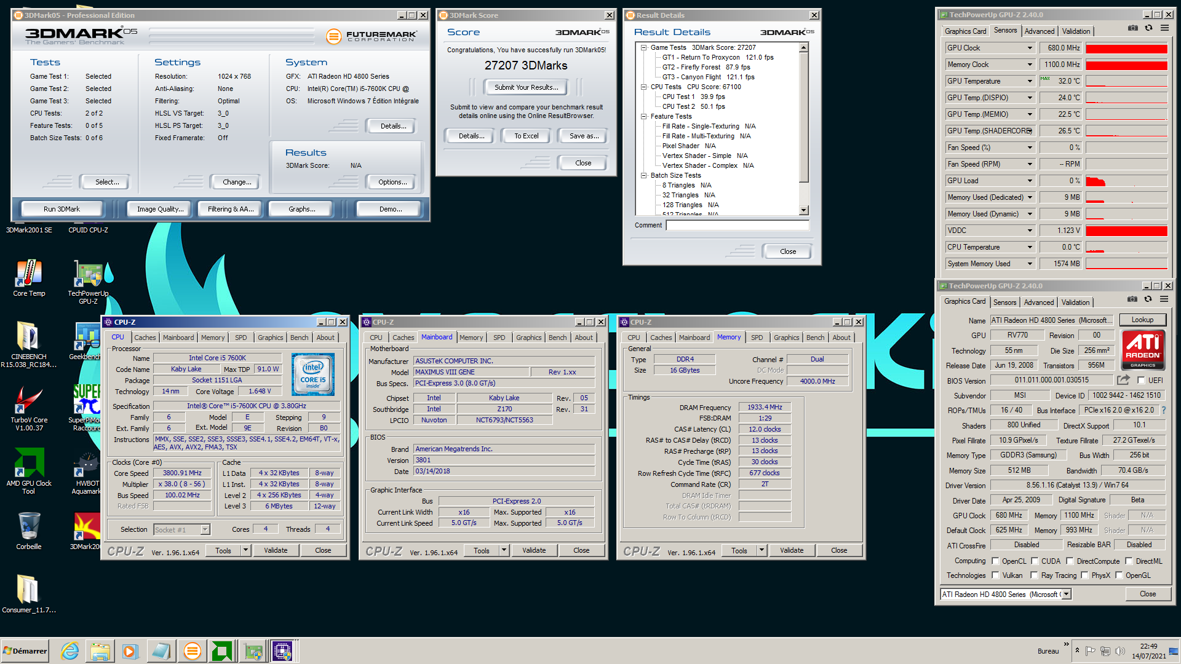Click VDDC red sensor graph
This screenshot has width=1181, height=664.
pos(1126,231)
